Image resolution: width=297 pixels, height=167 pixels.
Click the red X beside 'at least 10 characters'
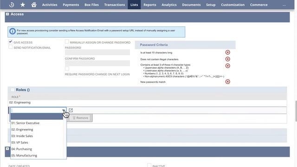pos(228,52)
